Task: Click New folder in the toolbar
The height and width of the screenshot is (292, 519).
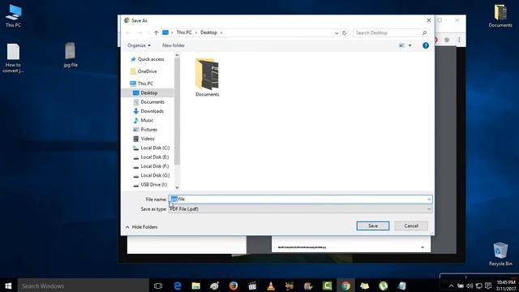Action: (174, 45)
